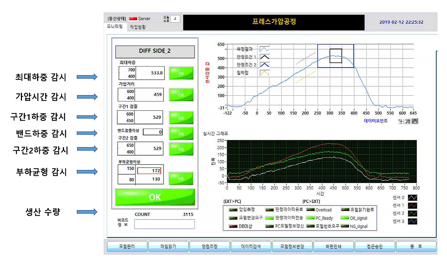Click the DB이상 red LED indicator
The height and width of the screenshot is (259, 447).
(x=233, y=226)
